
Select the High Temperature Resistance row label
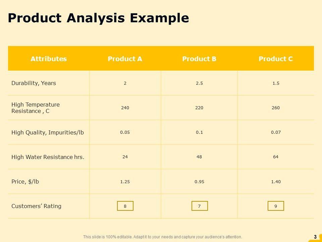coord(36,108)
